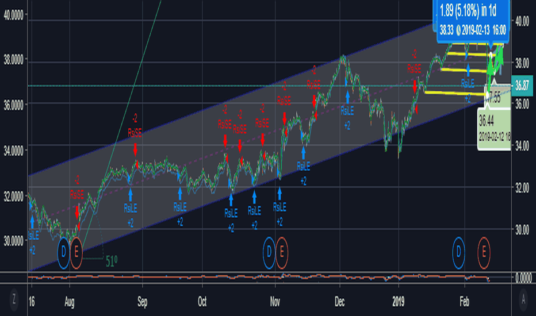The width and height of the screenshot is (536, 316).
Task: Select the blue 1.89 (5.18%) measure tooltip
Action: coord(473,21)
